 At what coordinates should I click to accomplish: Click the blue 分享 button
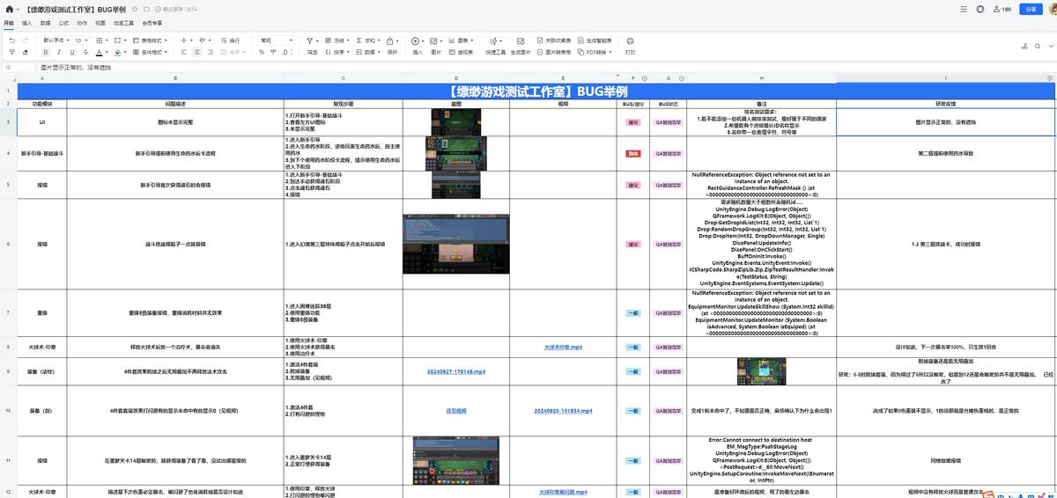tap(1031, 9)
